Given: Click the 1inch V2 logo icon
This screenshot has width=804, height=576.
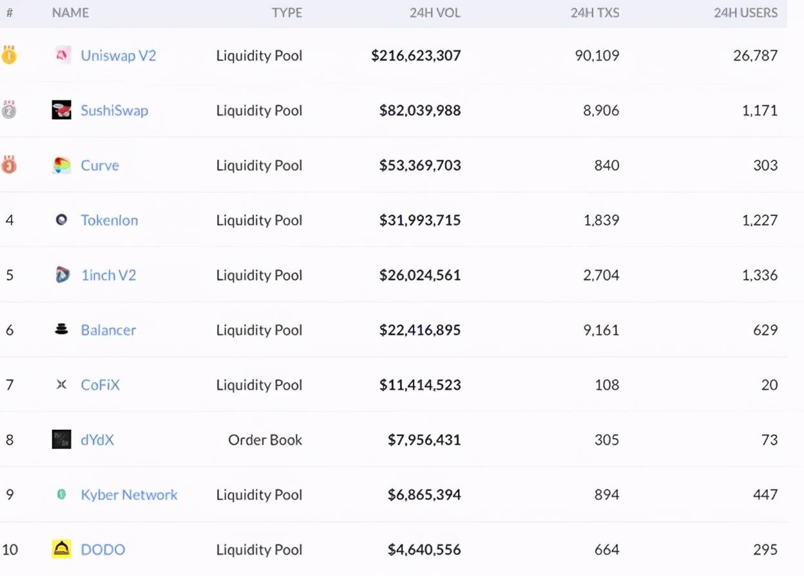Looking at the screenshot, I should pyautogui.click(x=62, y=275).
